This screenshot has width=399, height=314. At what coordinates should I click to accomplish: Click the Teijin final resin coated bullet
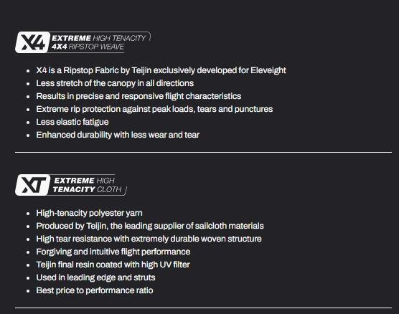click(x=113, y=265)
